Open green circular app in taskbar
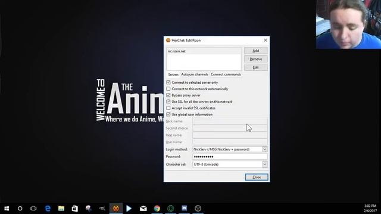Viewport: 381px width, 214px height. 171,209
